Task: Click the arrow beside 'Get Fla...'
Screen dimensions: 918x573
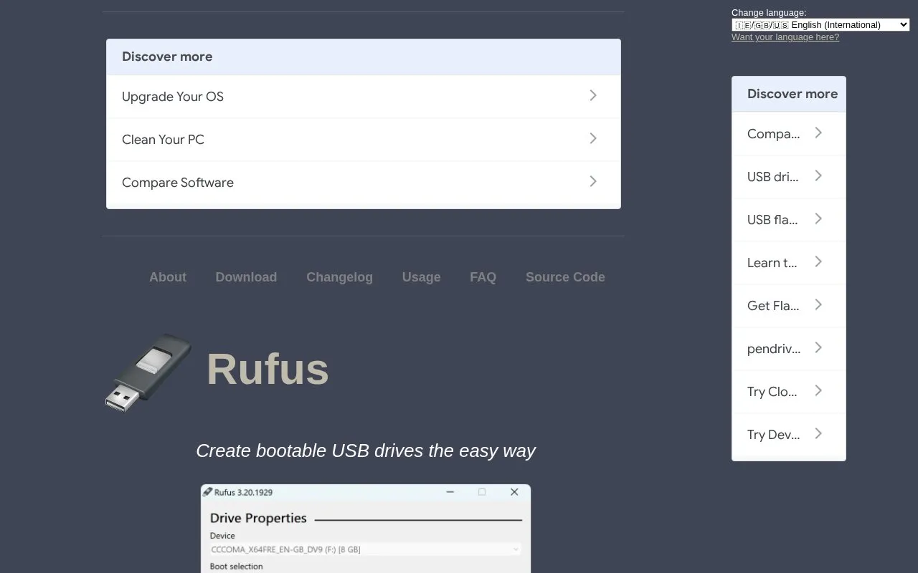Action: point(818,304)
